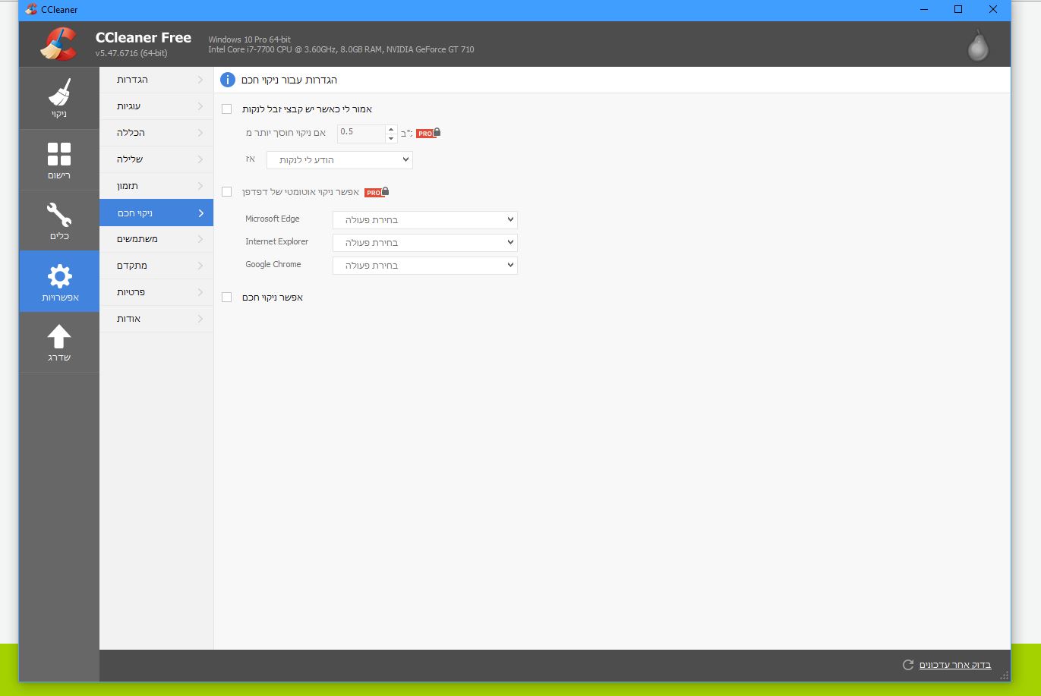The image size is (1041, 696).
Task: Click the Microsoft Edge label
Action: pyautogui.click(x=273, y=219)
